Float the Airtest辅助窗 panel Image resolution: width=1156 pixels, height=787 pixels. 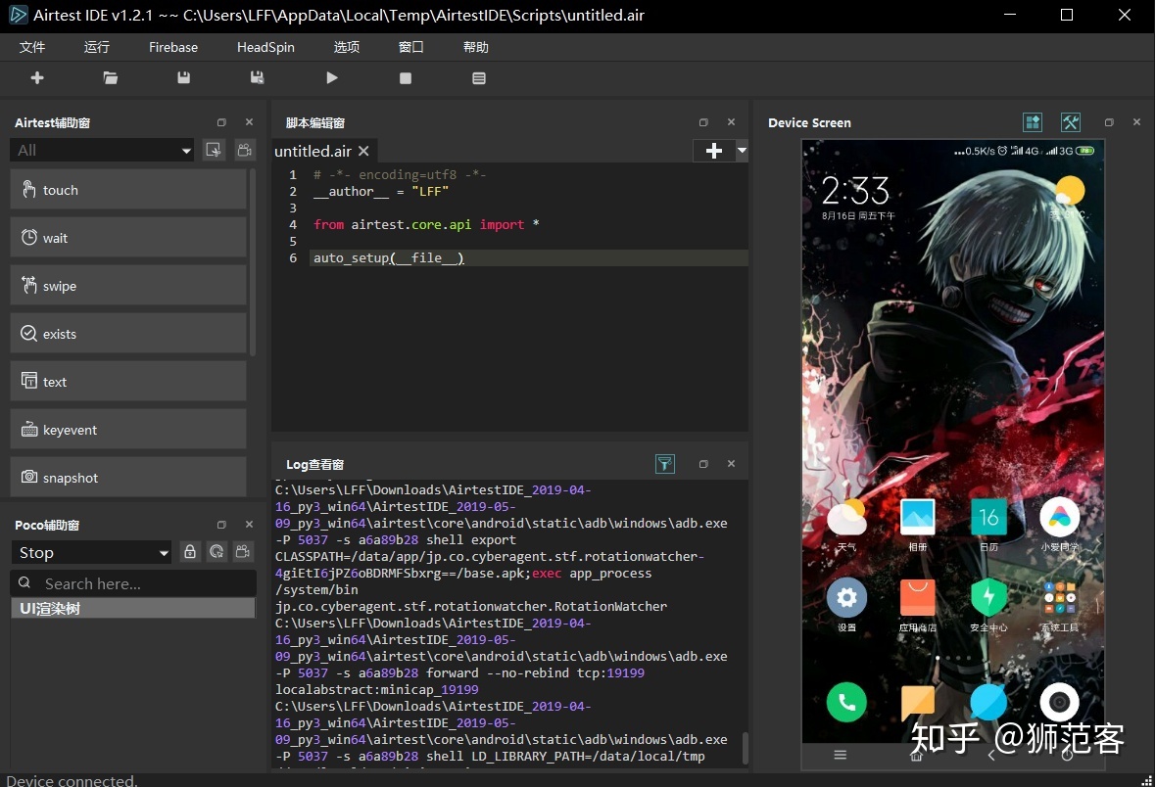click(x=221, y=122)
